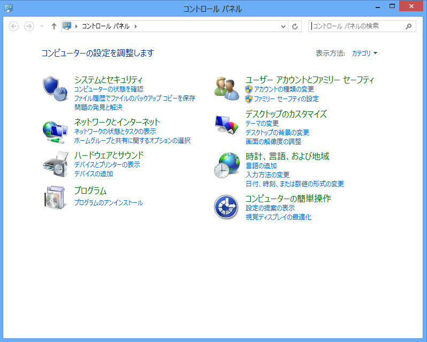Open システムとセキュリティ category
This screenshot has width=427, height=342.
(109, 80)
